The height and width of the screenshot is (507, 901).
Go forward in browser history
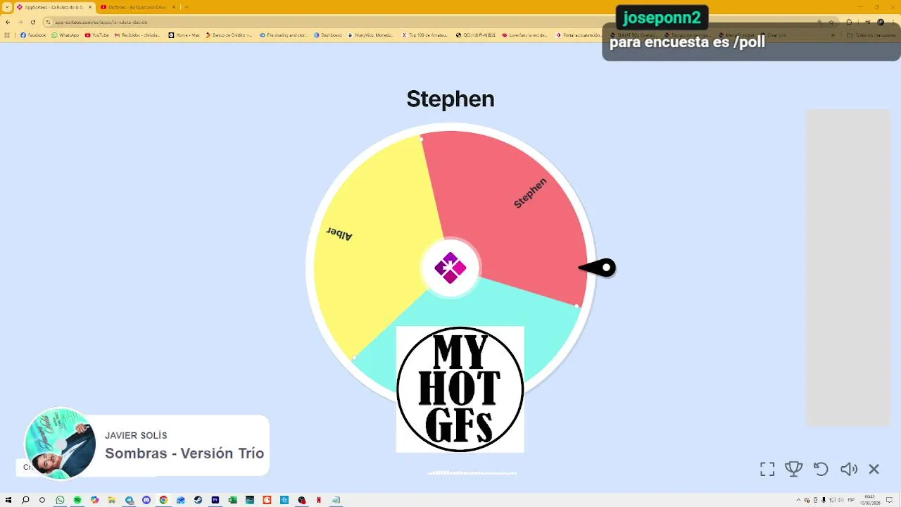20,22
